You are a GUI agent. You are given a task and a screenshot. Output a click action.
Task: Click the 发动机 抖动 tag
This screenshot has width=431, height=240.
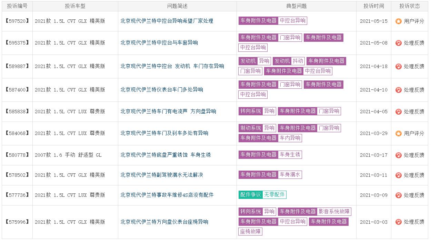coord(289,61)
